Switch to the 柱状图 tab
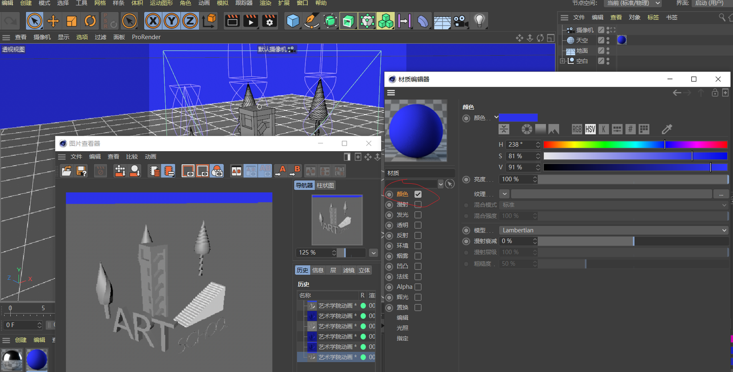Screen dimensions: 733x372 [325, 186]
